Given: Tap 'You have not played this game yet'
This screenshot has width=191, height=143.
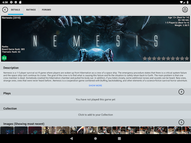Looking at the screenshot, I should point(95,99).
